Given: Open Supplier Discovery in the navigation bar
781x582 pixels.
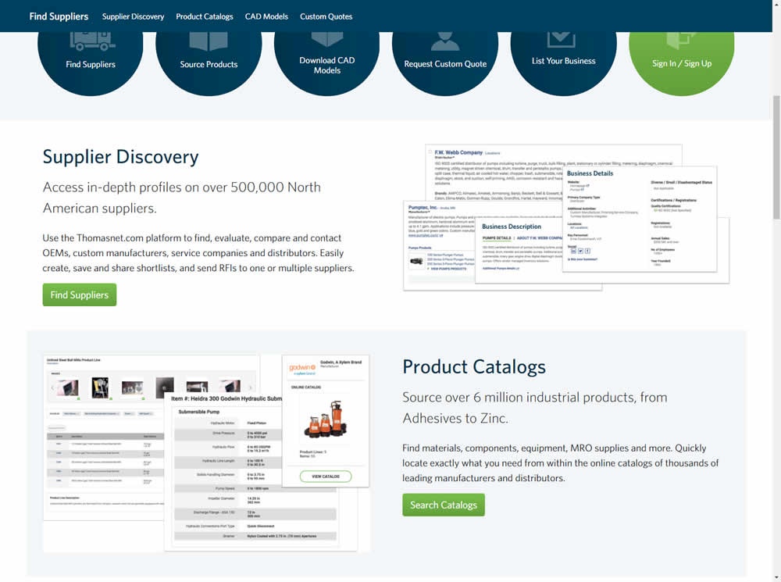Looking at the screenshot, I should (133, 16).
